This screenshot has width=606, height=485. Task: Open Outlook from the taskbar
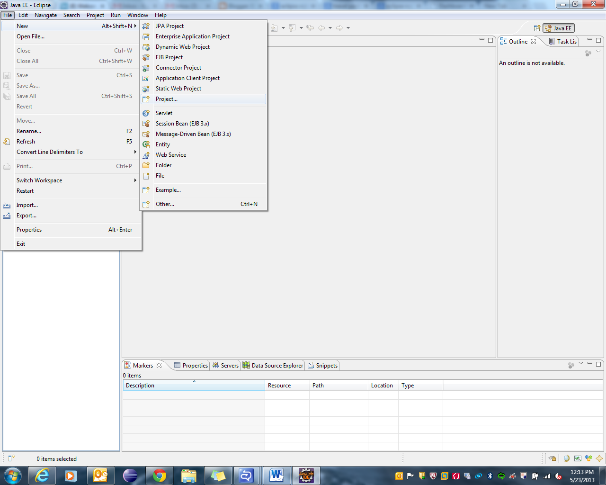(x=101, y=475)
